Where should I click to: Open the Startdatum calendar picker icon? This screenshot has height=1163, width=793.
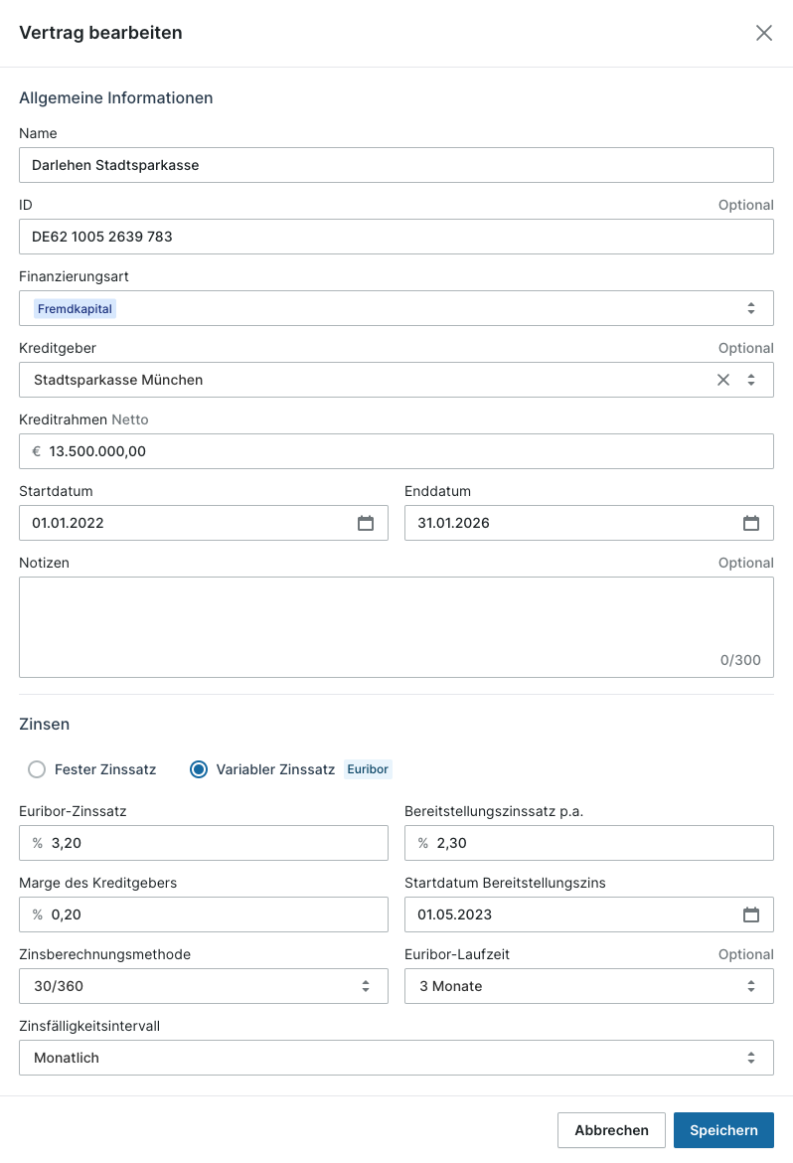click(x=366, y=523)
